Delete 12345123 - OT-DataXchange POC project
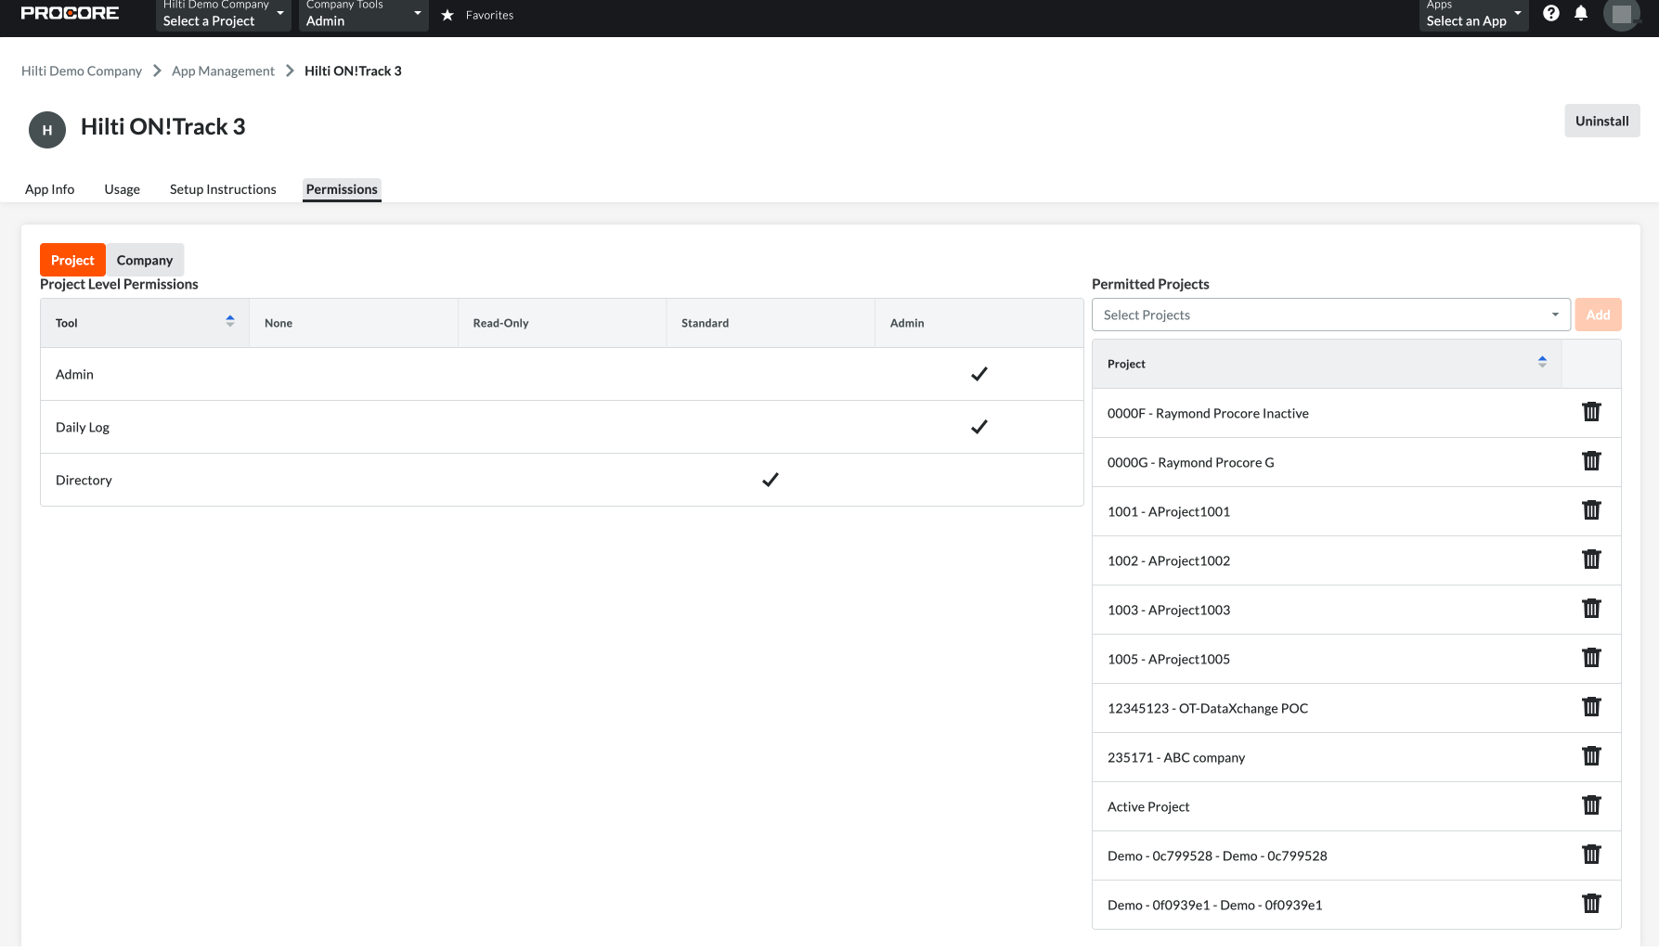 pos(1591,707)
